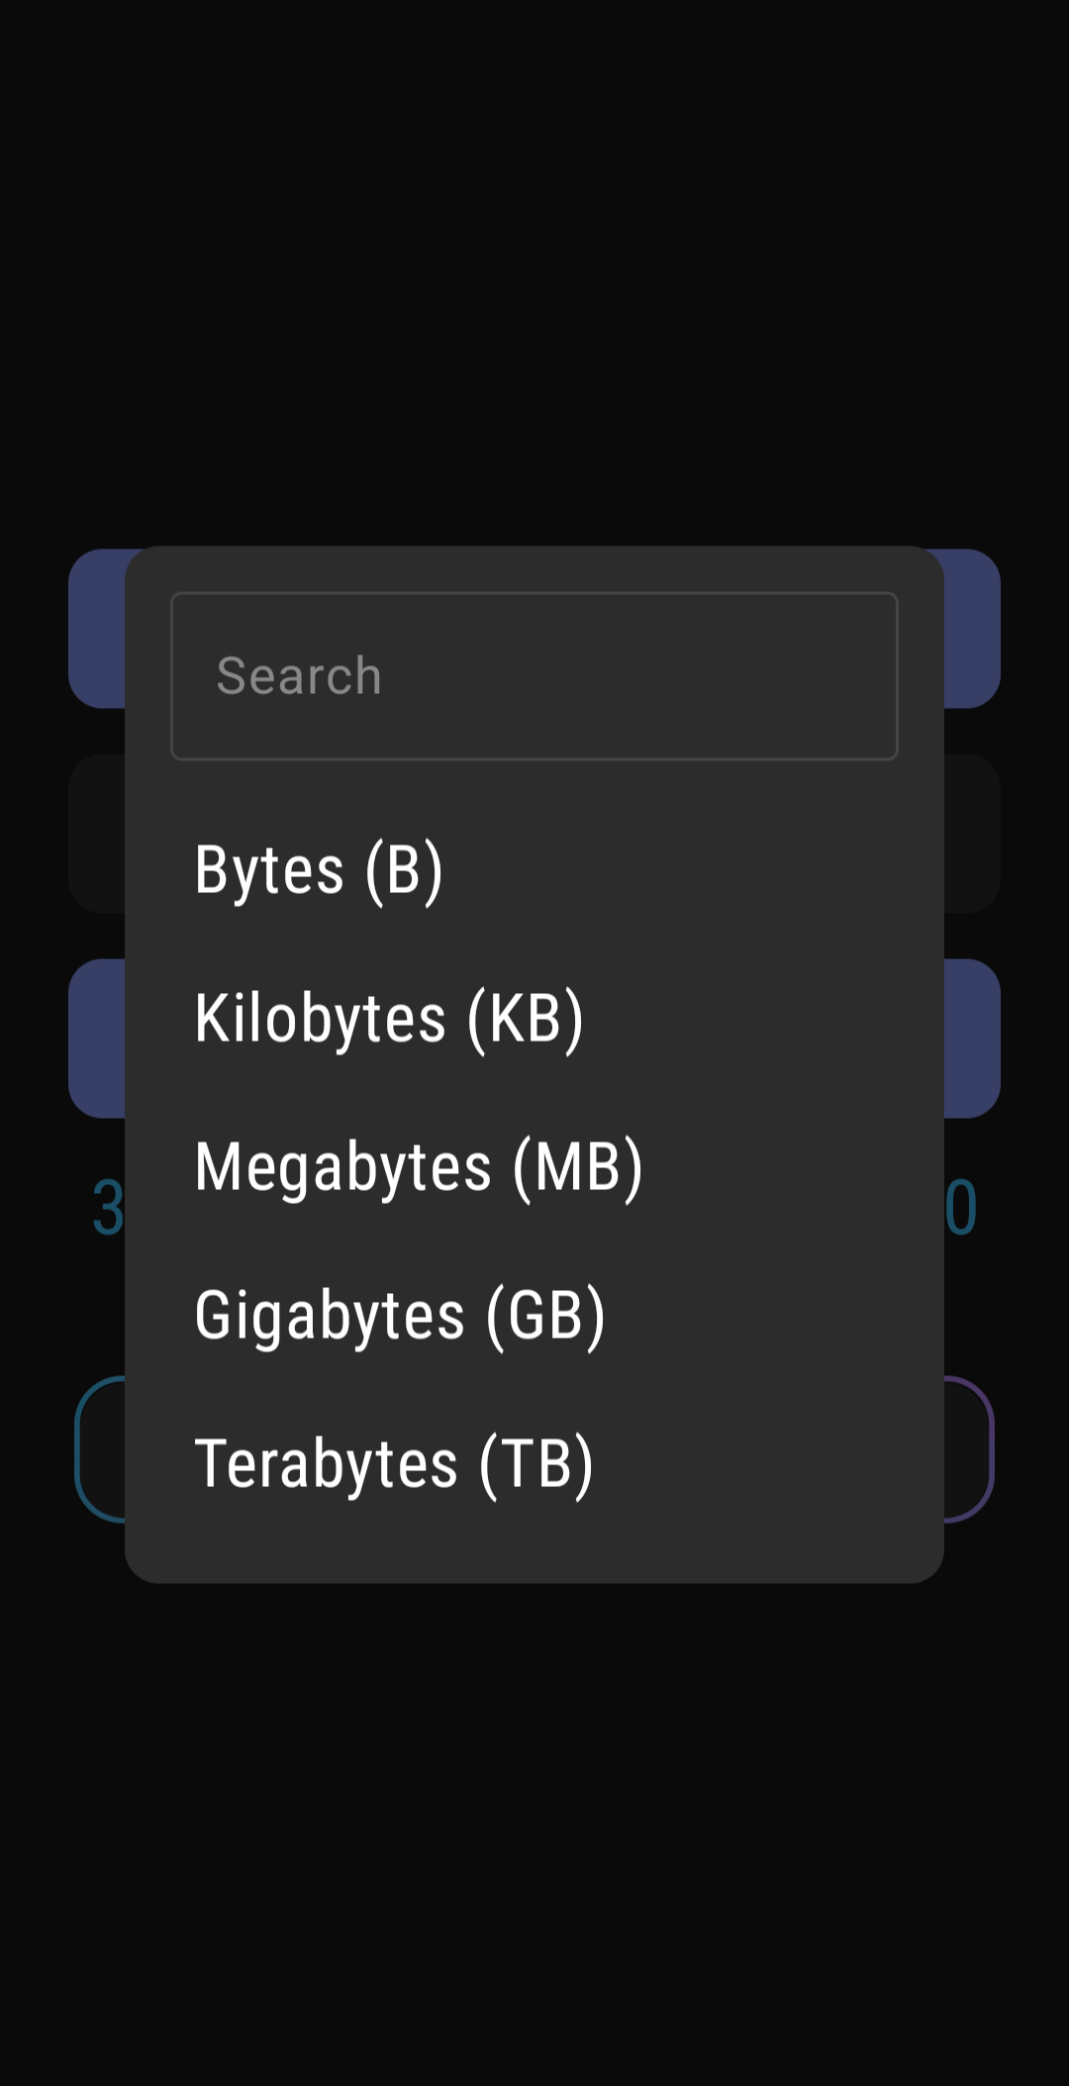Viewport: 1069px width, 2086px height.
Task: Click the lower blue unit selector's left edge
Action: click(x=96, y=1039)
